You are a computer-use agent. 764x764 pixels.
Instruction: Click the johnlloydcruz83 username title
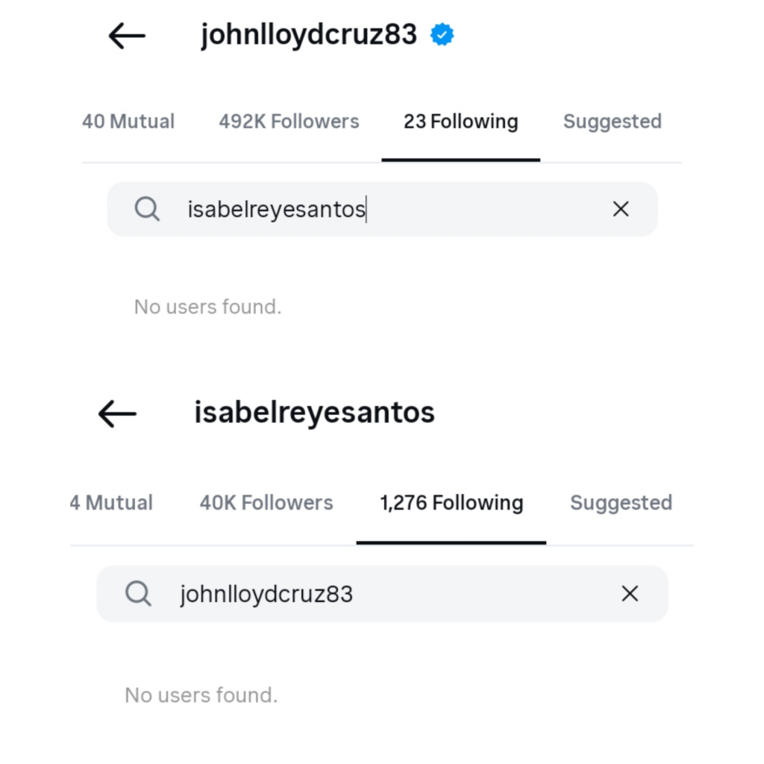point(308,35)
